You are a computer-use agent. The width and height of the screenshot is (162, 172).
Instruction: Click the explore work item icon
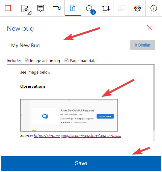106,8
